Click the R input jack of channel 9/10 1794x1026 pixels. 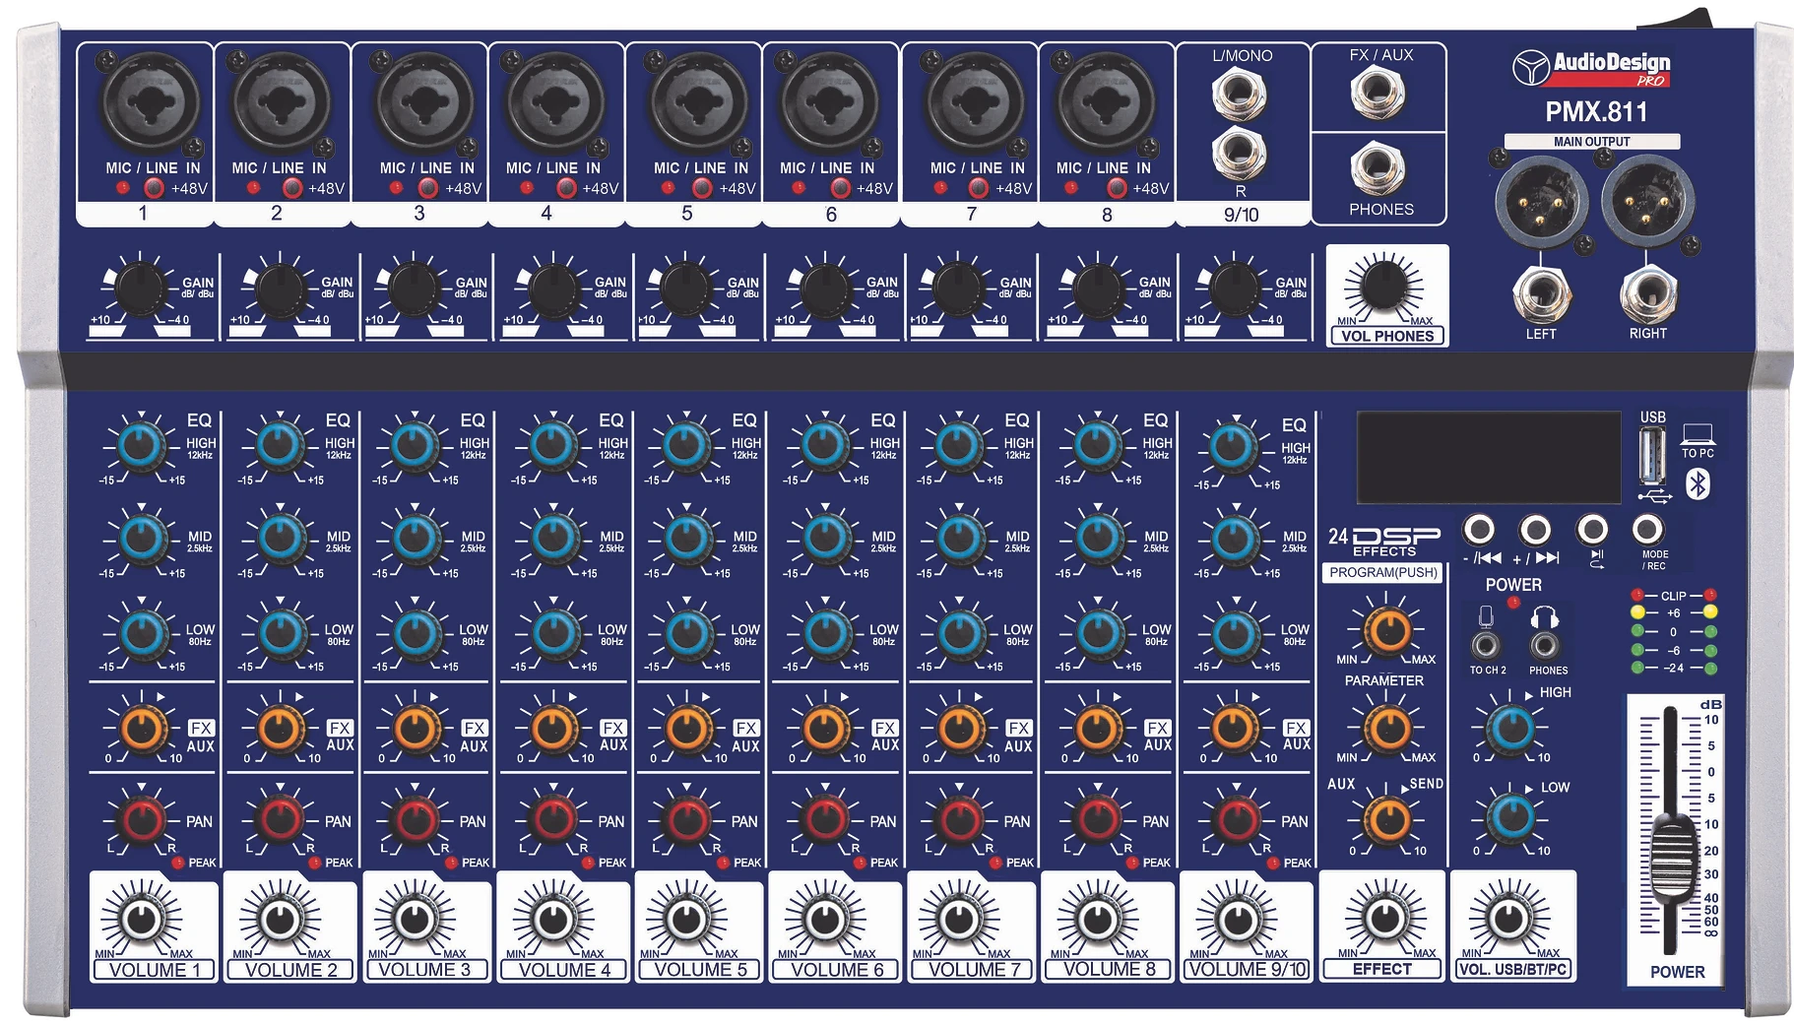coord(1240,153)
